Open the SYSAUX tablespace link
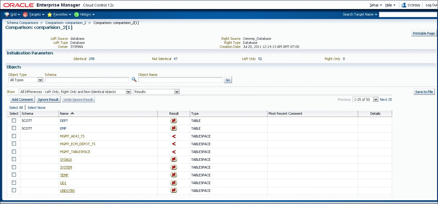Image resolution: width=438 pixels, height=204 pixels. click(66, 160)
